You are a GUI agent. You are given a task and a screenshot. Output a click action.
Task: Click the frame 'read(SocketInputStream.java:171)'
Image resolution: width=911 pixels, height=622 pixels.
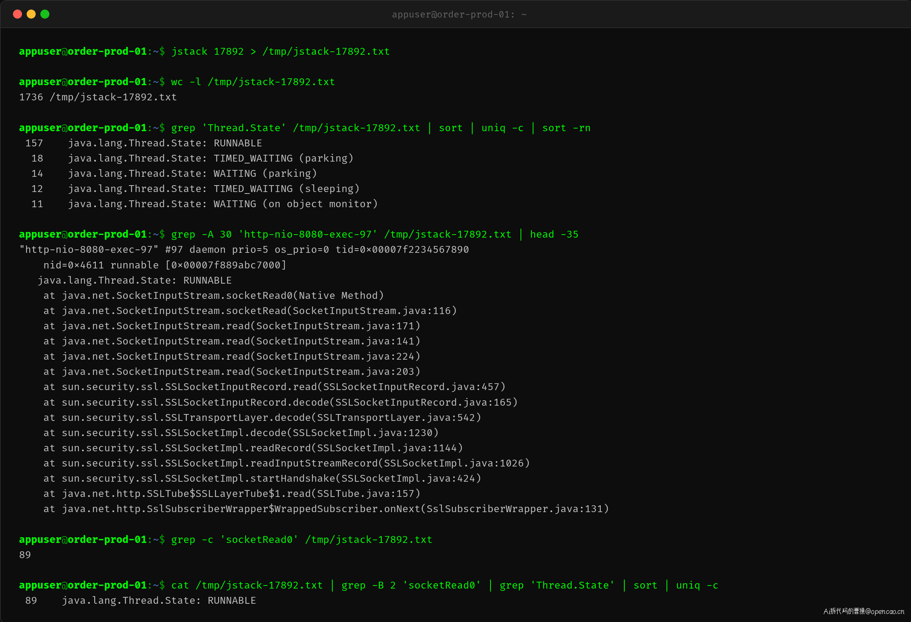click(232, 326)
